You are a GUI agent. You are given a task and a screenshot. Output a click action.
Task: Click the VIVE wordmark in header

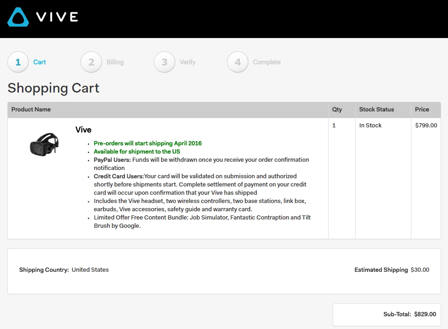pos(57,17)
